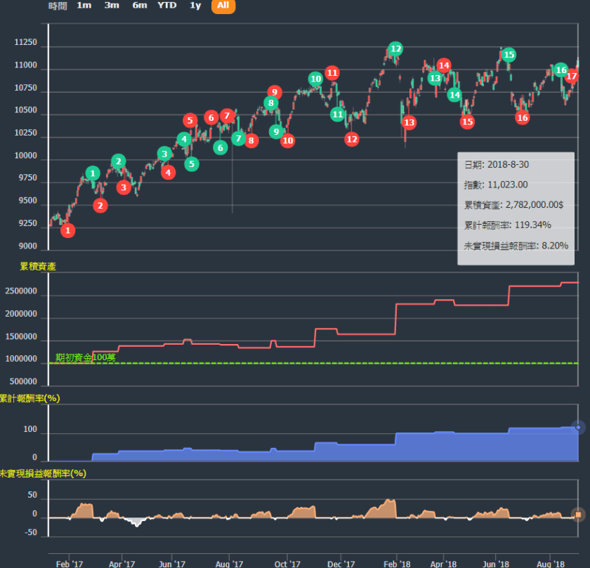
Task: Click green trade marker number 10
Action: pos(316,79)
